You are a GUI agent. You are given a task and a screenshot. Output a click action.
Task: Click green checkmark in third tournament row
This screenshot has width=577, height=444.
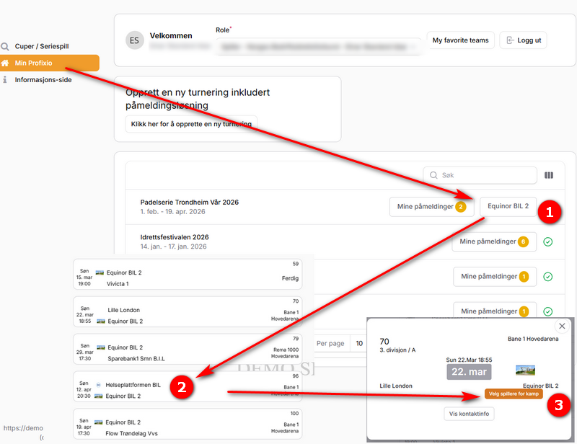tap(548, 277)
